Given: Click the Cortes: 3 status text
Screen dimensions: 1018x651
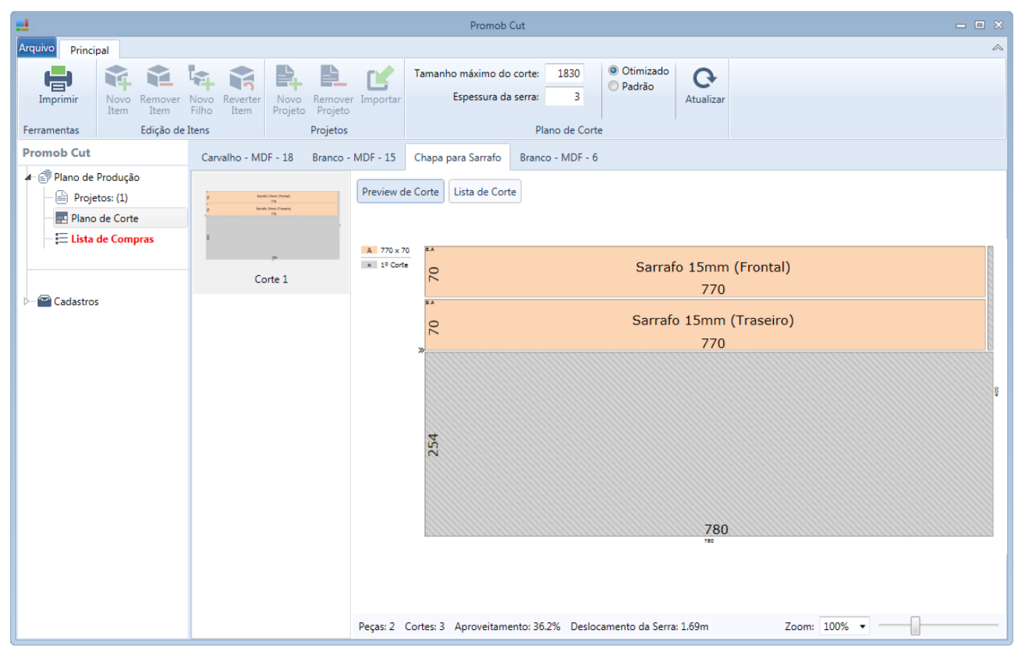Looking at the screenshot, I should 425,626.
